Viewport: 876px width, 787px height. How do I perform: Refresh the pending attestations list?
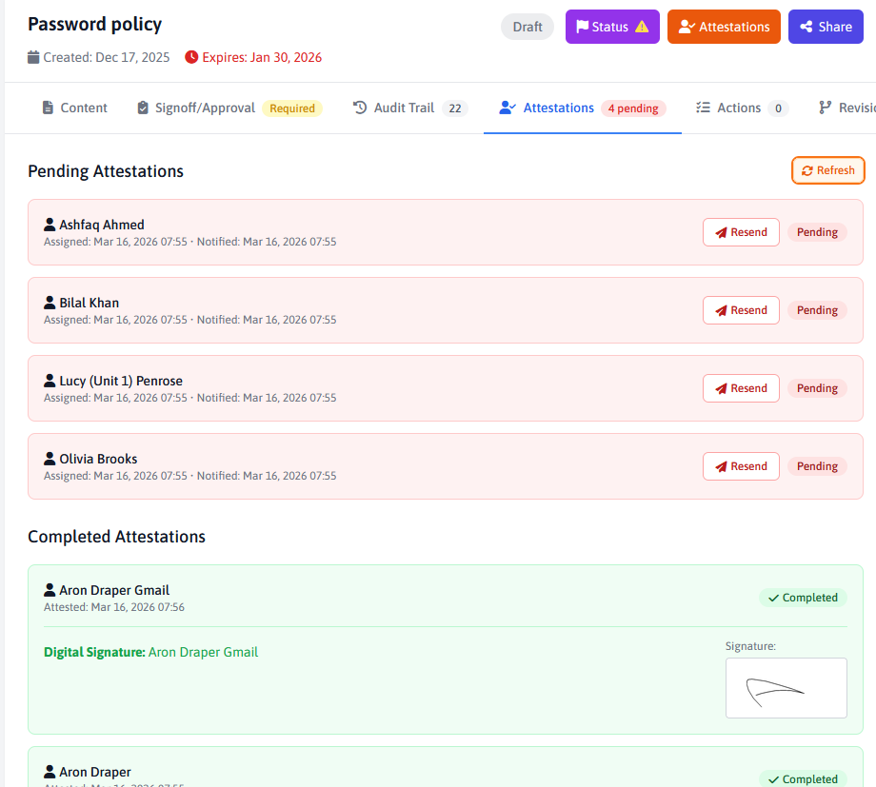click(x=827, y=170)
